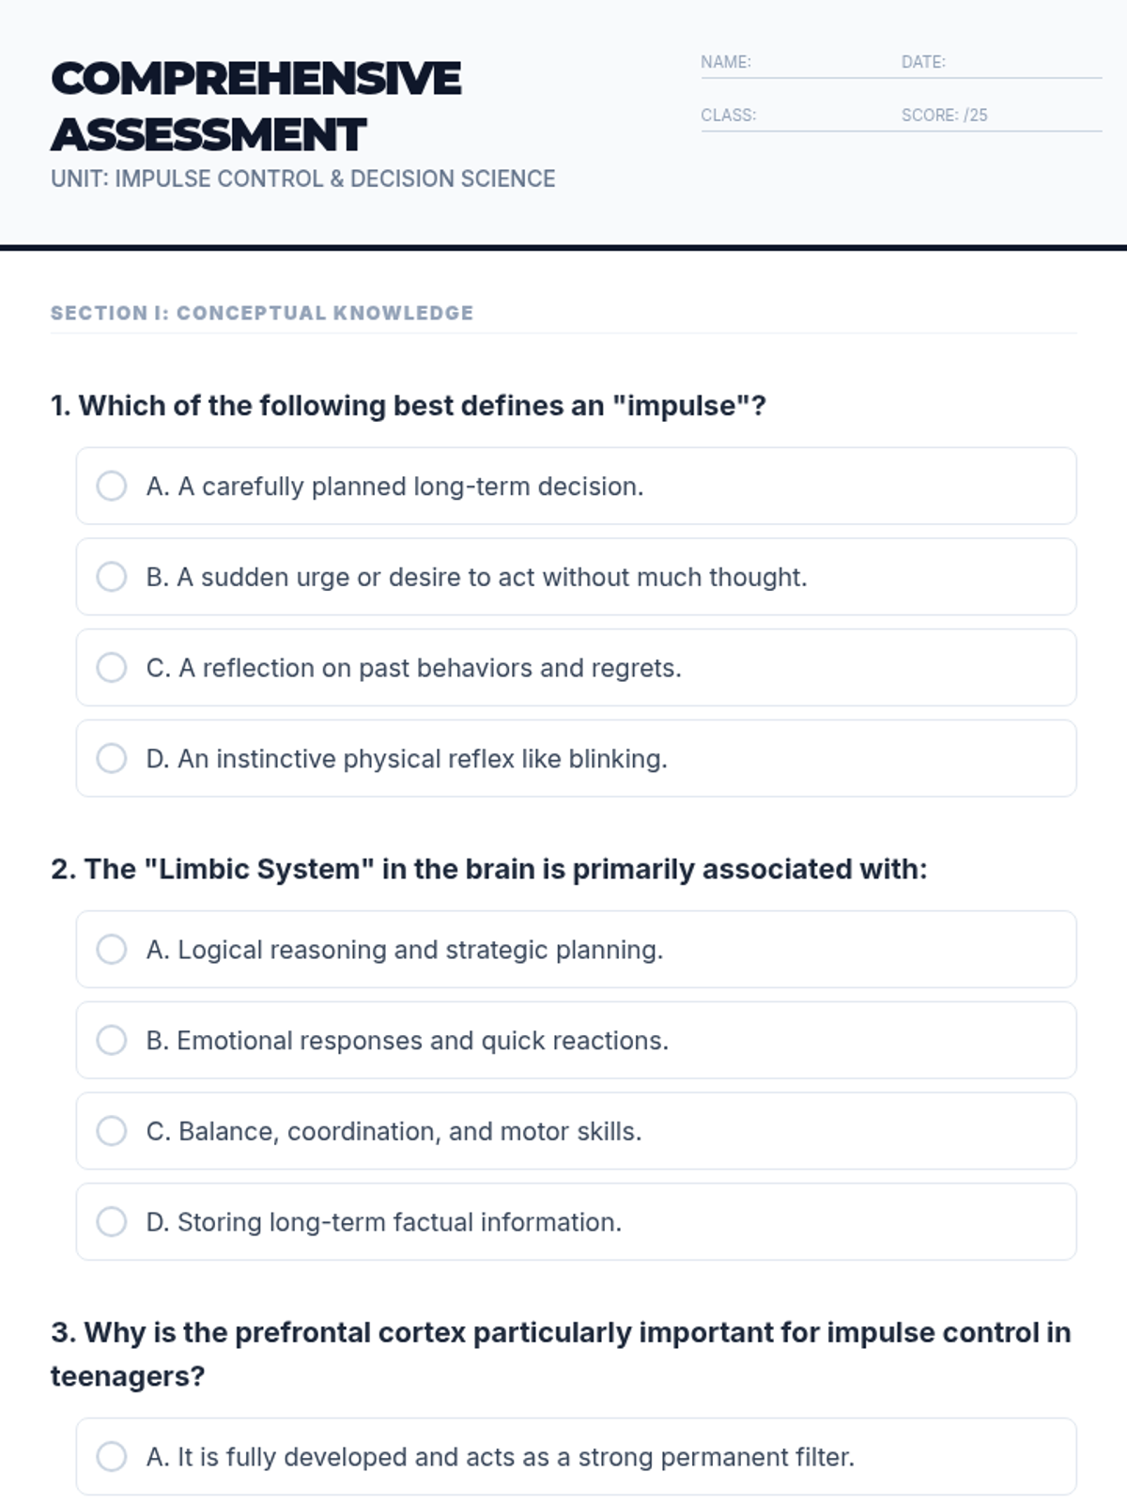1127x1503 pixels.
Task: Click the Section I: Conceptual Knowledge heading
Action: pos(262,313)
